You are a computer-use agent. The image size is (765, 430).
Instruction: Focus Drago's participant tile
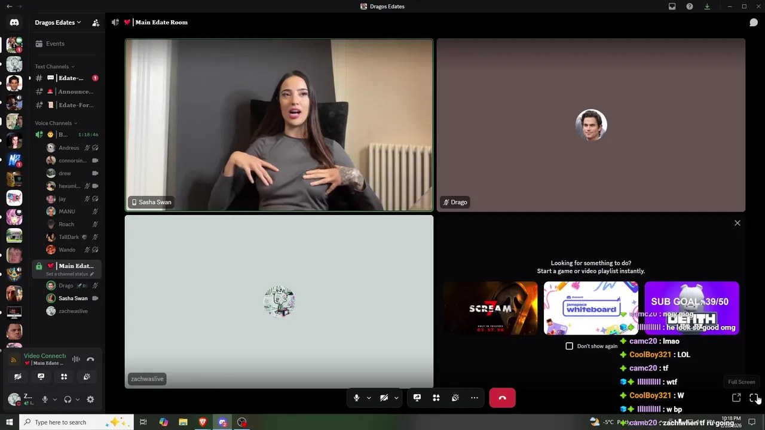(x=591, y=125)
